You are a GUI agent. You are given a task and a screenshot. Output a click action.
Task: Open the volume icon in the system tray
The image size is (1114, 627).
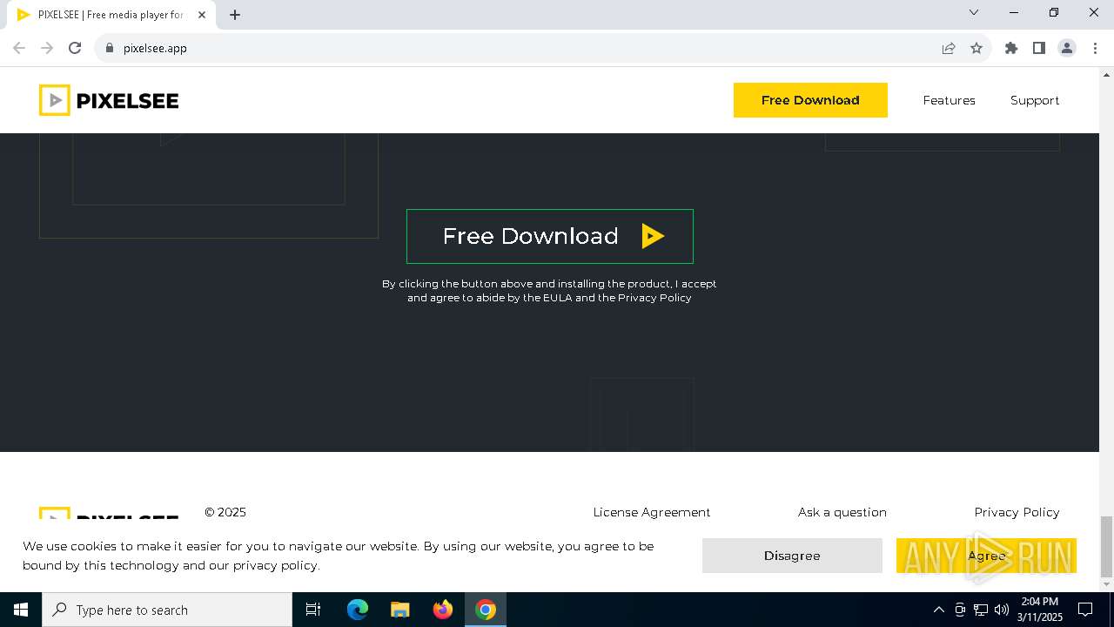click(1002, 610)
